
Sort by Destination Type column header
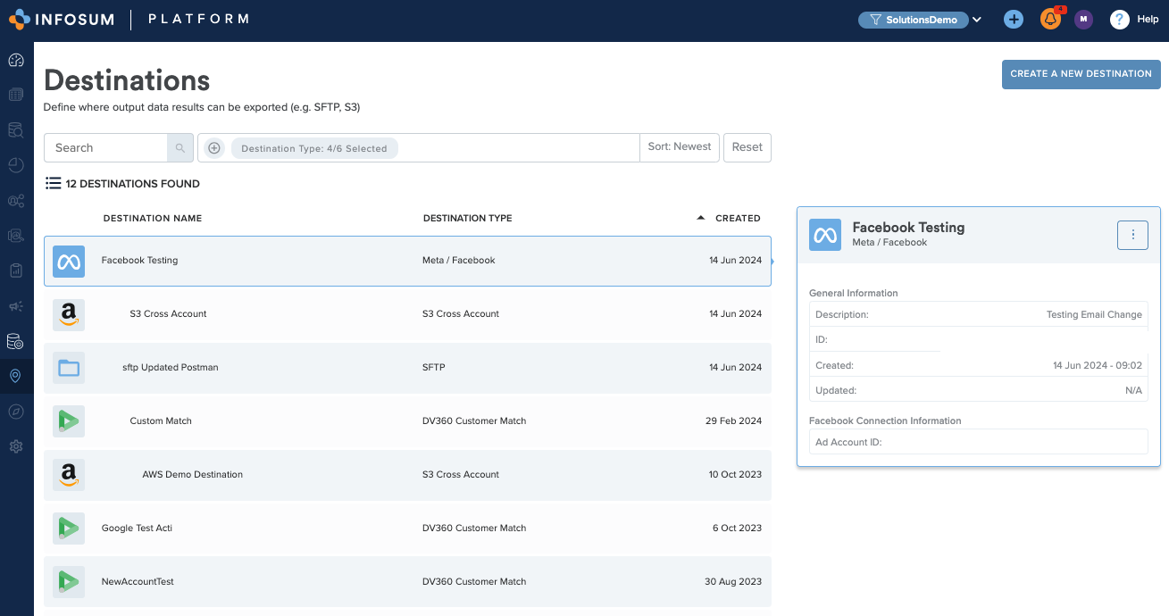pos(468,218)
